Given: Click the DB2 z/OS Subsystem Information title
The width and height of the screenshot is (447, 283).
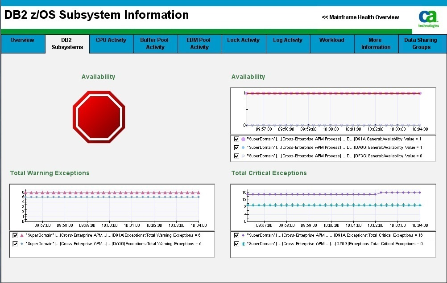Looking at the screenshot, I should (97, 15).
